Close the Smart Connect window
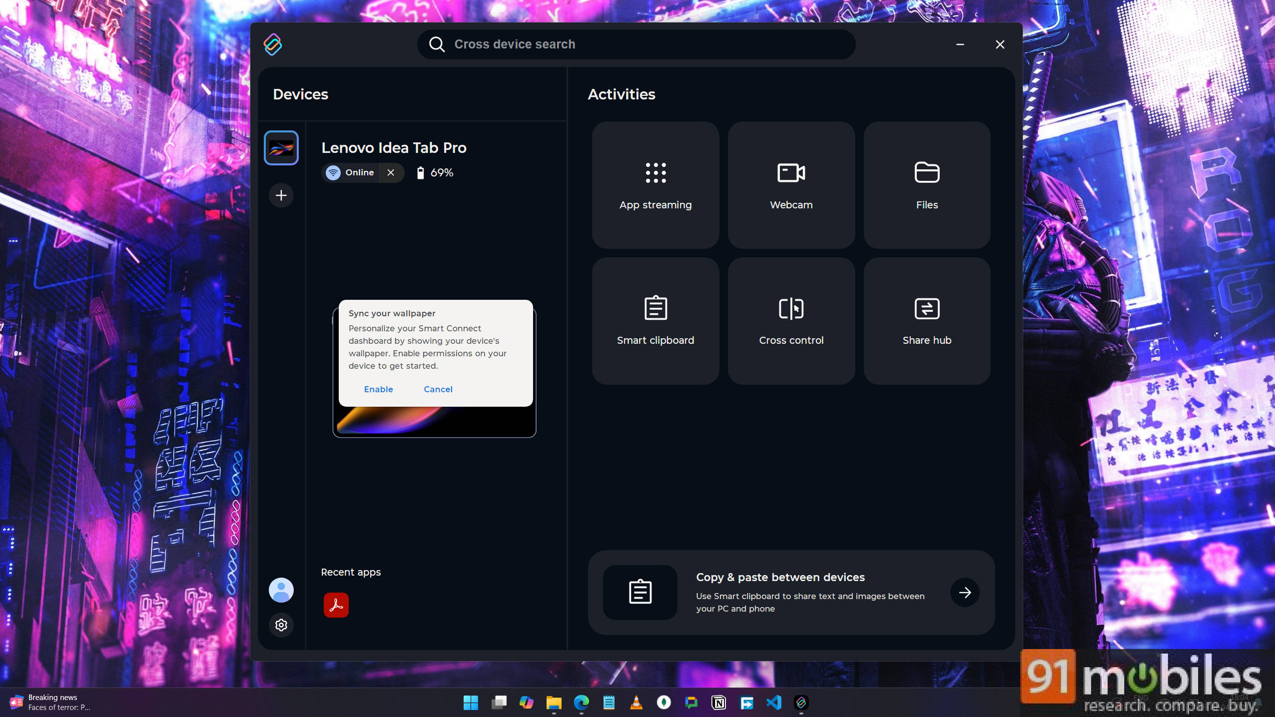Viewport: 1275px width, 717px height. [1000, 44]
